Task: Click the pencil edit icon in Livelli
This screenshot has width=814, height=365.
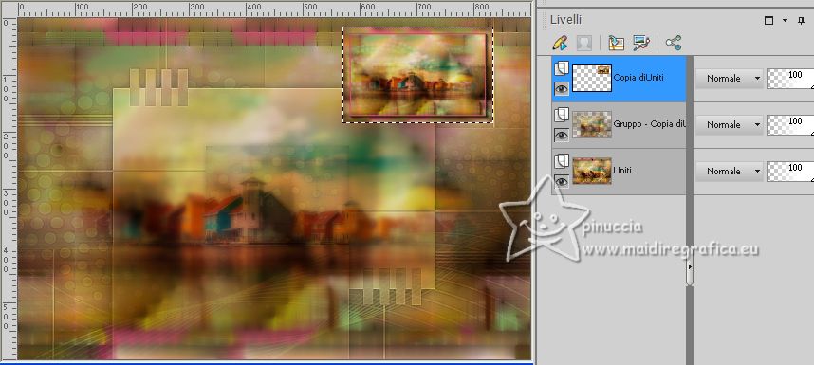Action: pos(560,43)
